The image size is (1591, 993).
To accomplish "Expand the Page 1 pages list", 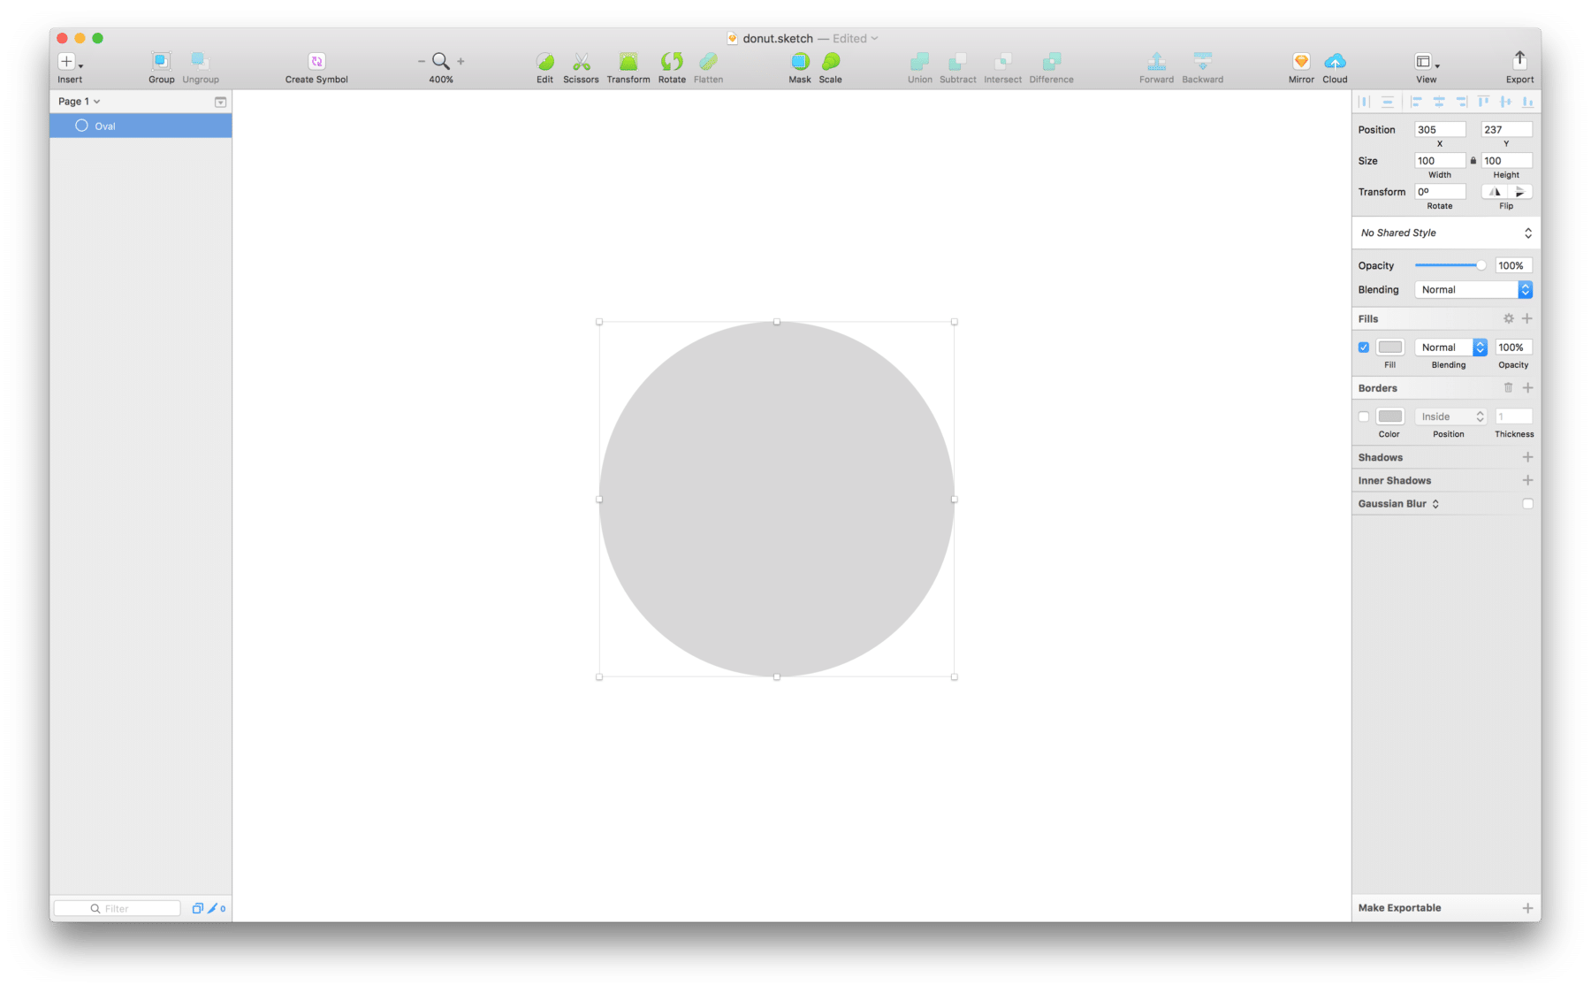I will pyautogui.click(x=80, y=102).
